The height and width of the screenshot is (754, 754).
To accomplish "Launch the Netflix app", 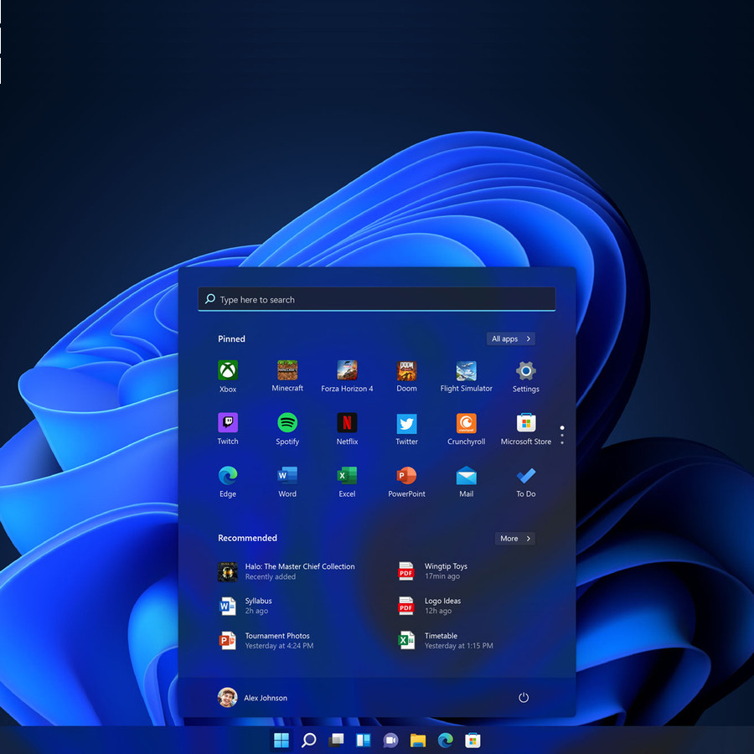I will point(347,429).
